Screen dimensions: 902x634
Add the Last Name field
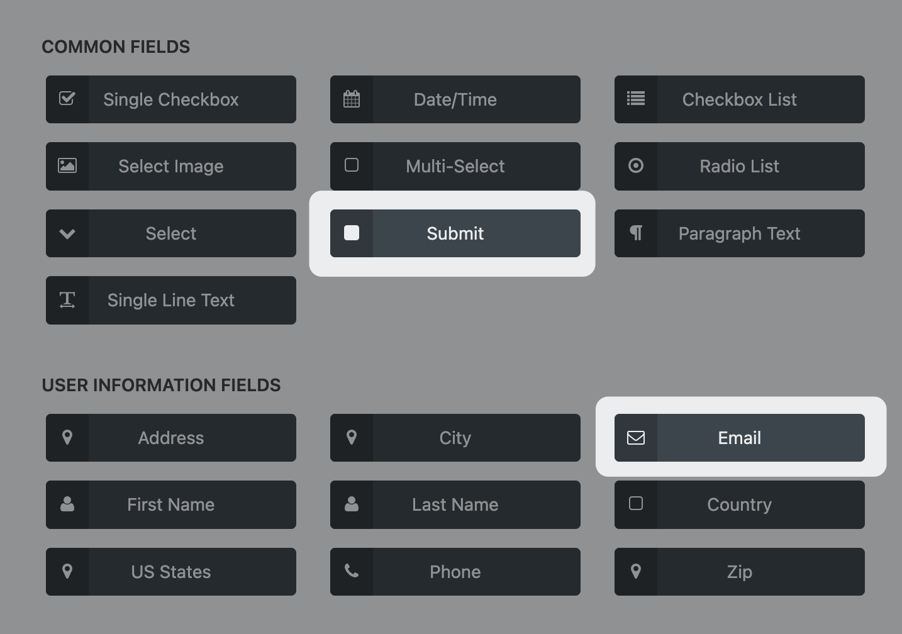(455, 504)
